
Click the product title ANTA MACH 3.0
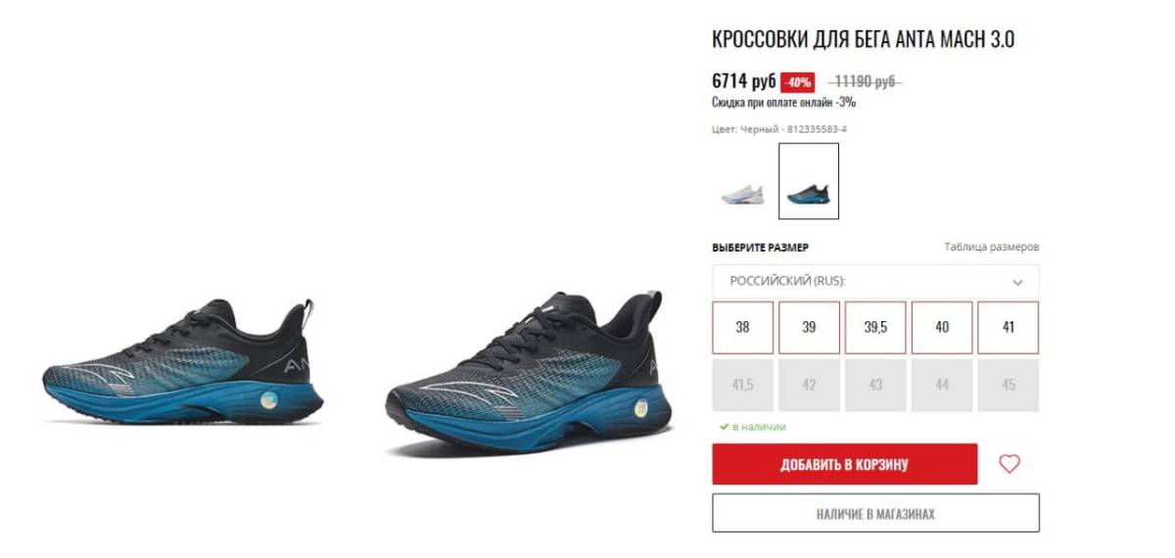(x=863, y=40)
